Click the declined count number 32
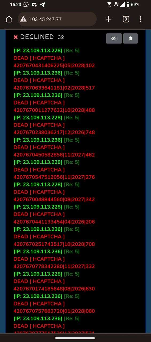The width and height of the screenshot is (151, 342). [x=61, y=37]
